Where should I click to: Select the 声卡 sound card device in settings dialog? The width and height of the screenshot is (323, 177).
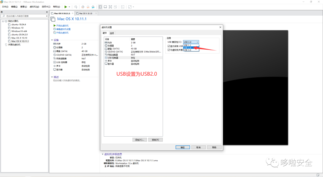[133, 61]
